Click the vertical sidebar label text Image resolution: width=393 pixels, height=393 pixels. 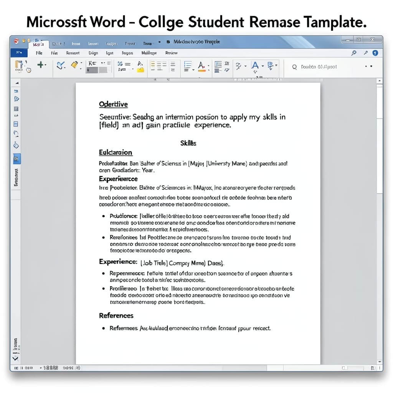coord(16,177)
